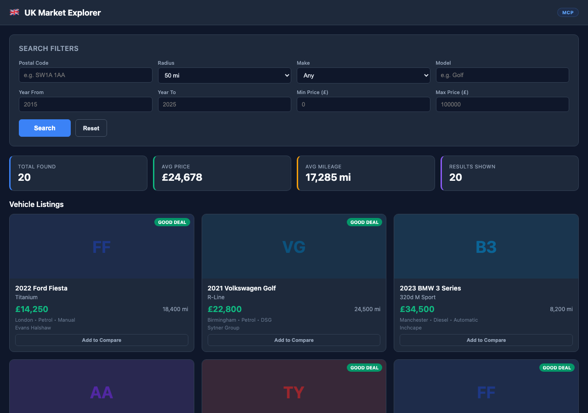Click into the Model text field
This screenshot has width=588, height=413.
tap(502, 75)
